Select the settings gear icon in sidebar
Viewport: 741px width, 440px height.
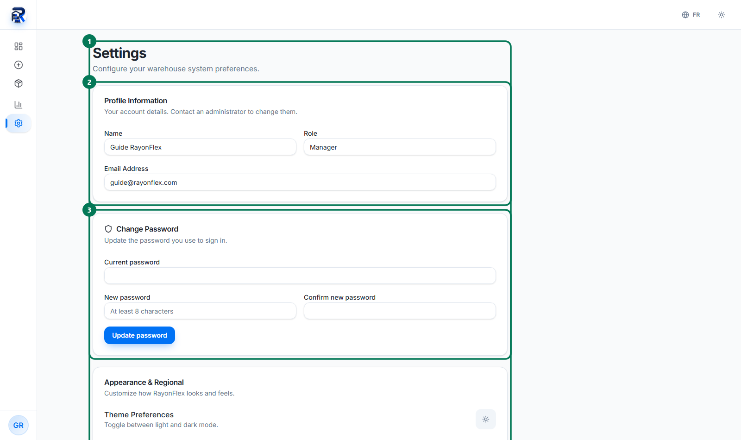[x=19, y=123]
